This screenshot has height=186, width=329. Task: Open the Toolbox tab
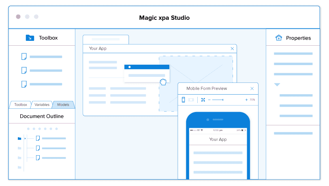[21, 105]
